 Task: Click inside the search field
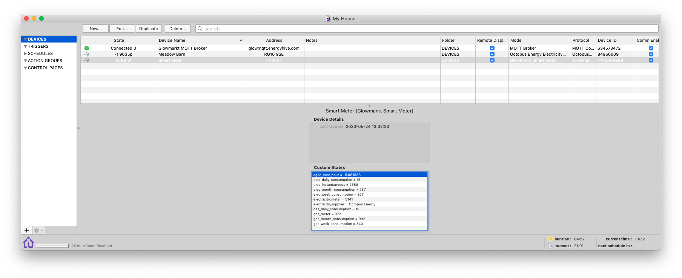pyautogui.click(x=427, y=29)
